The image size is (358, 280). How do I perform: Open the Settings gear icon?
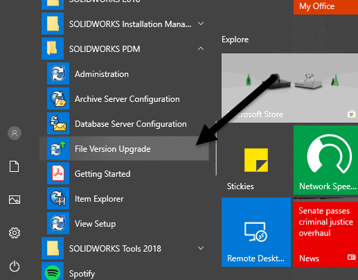[15, 233]
